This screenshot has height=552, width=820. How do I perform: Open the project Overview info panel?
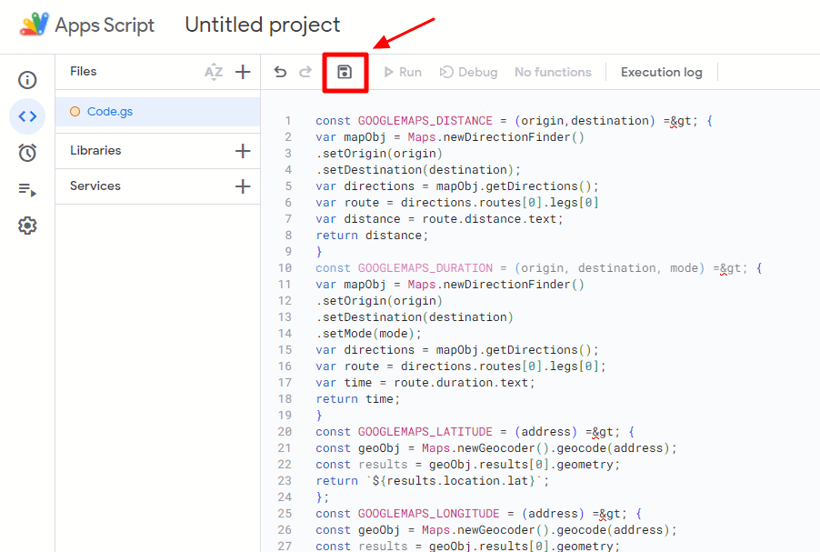pyautogui.click(x=26, y=80)
